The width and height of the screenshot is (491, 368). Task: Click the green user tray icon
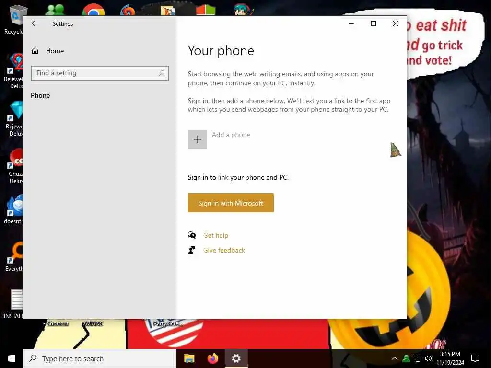pyautogui.click(x=406, y=358)
